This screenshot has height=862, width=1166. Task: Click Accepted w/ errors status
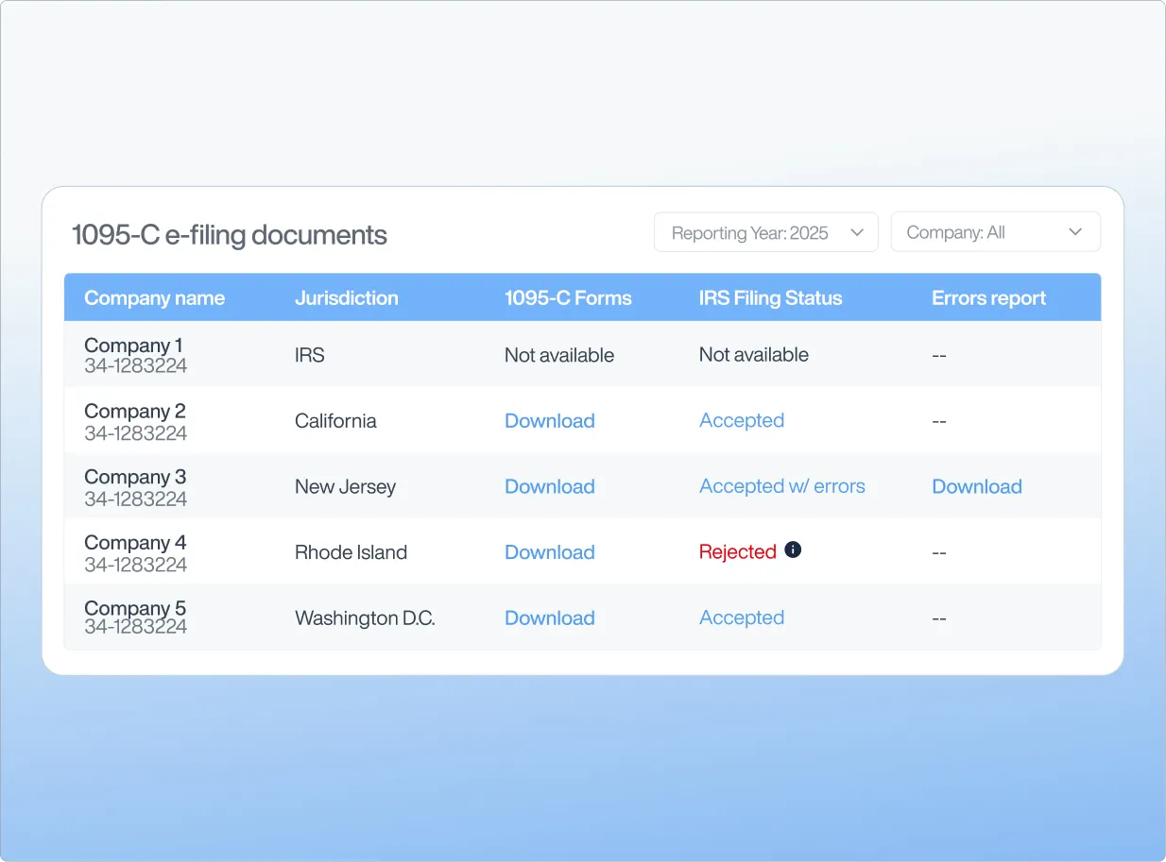(x=782, y=487)
